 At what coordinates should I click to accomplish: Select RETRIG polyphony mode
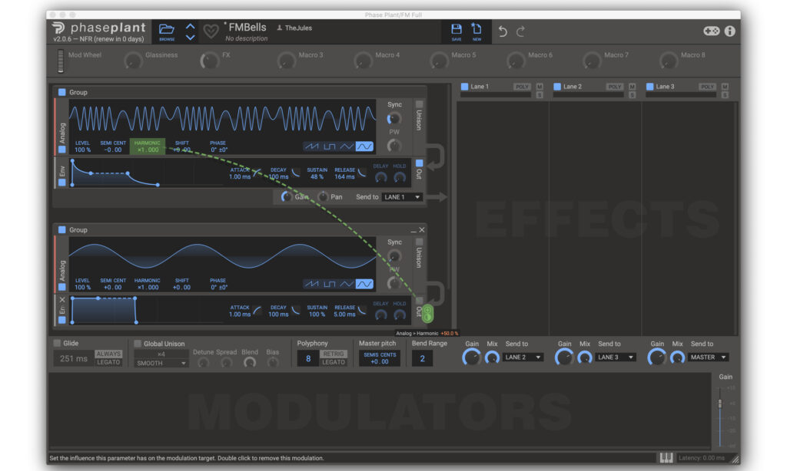(334, 354)
